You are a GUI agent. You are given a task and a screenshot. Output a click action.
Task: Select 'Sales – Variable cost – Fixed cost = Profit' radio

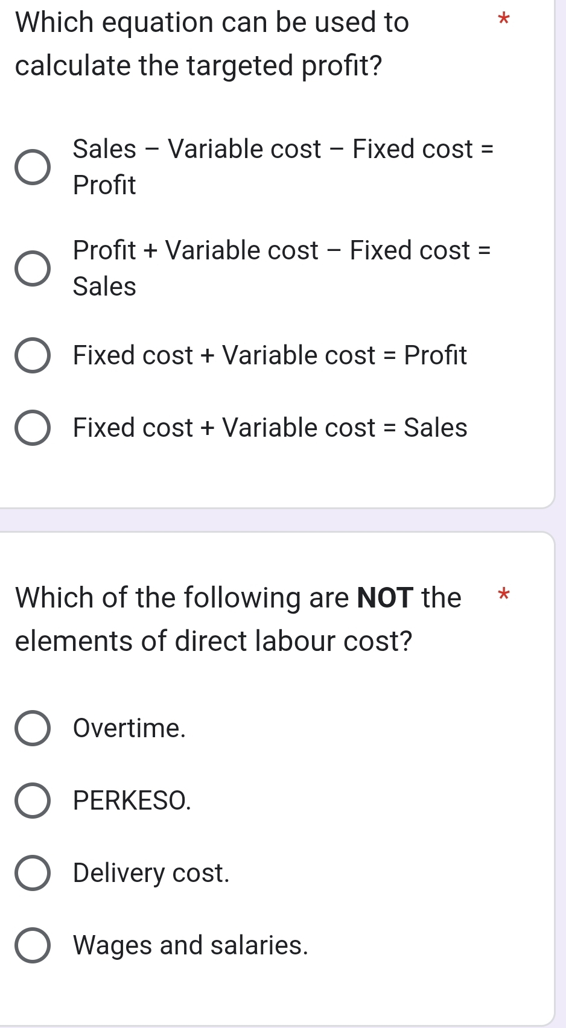33,167
